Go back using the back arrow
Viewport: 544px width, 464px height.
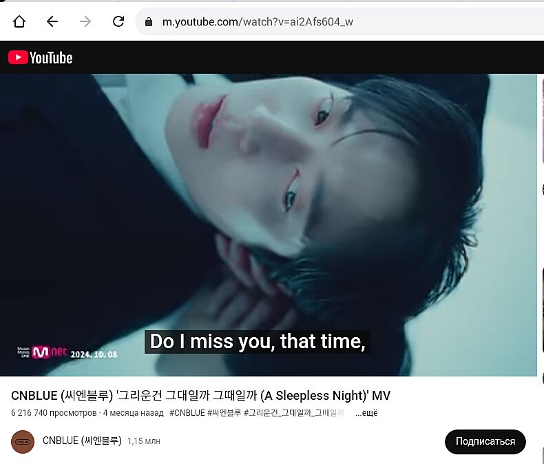coord(52,21)
